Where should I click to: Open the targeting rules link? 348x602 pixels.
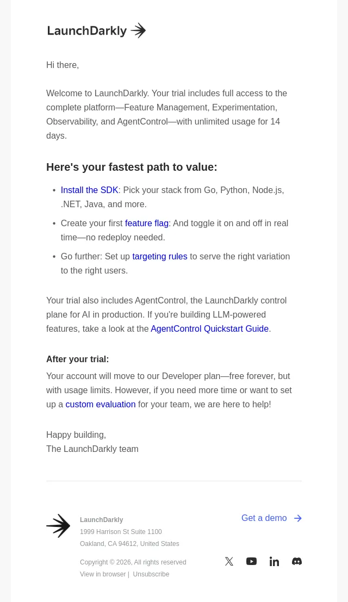pos(160,256)
